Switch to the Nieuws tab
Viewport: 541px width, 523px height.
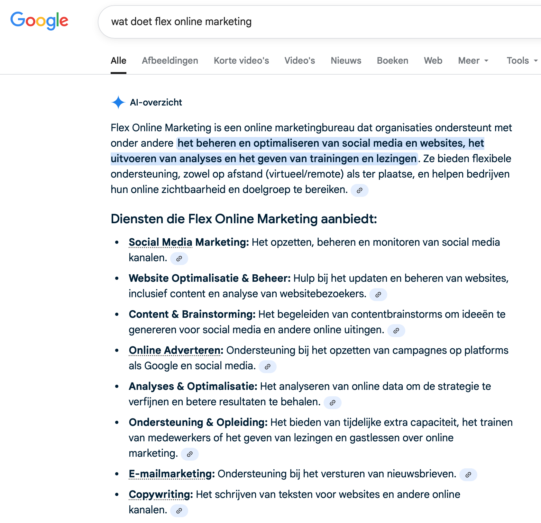(346, 60)
